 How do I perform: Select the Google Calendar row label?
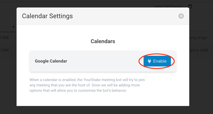point(51,61)
